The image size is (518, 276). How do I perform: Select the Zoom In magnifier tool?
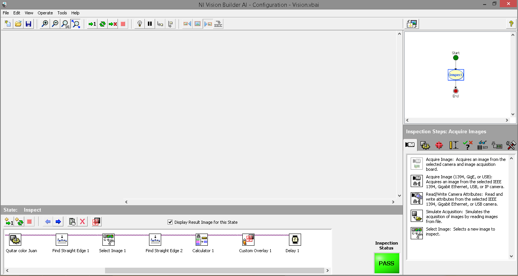coord(45,24)
